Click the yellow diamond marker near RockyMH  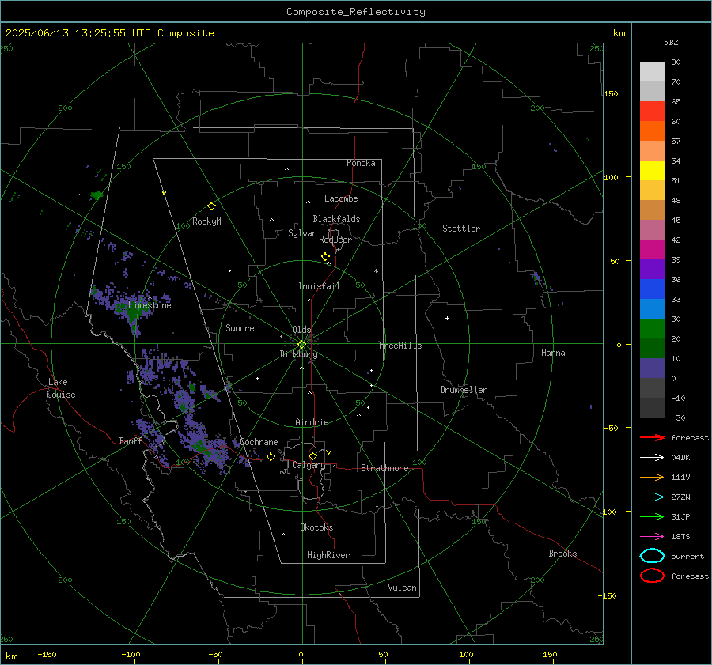211,206
